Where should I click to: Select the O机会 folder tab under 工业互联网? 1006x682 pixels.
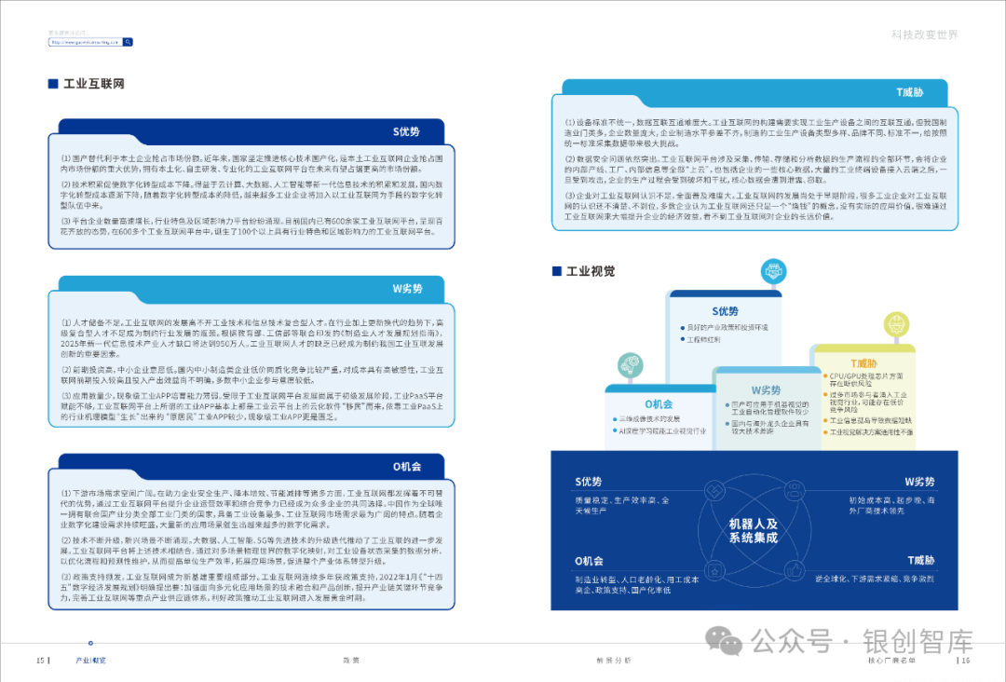[x=251, y=467]
